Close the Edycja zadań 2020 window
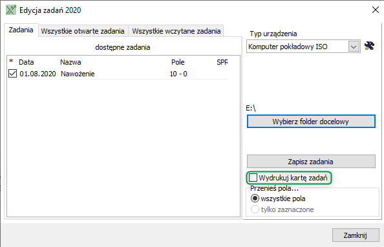The image size is (384, 247). [375, 10]
